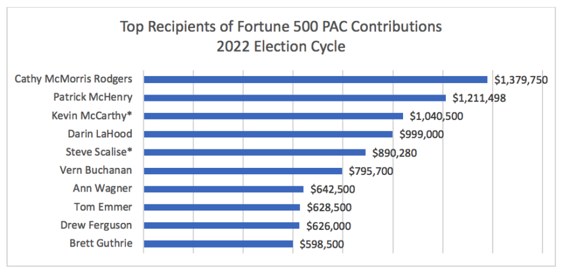This screenshot has height=272, width=563.
Task: Click the $1,379,750 data label
Action: [520, 80]
